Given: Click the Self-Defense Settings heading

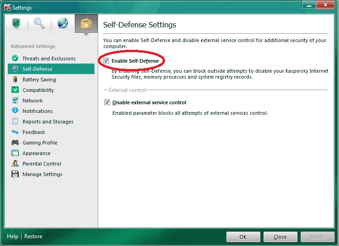Looking at the screenshot, I should [x=139, y=25].
